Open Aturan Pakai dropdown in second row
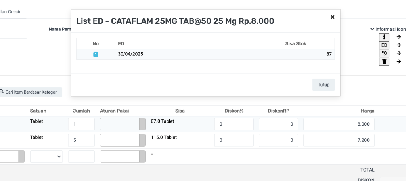 coord(142,140)
